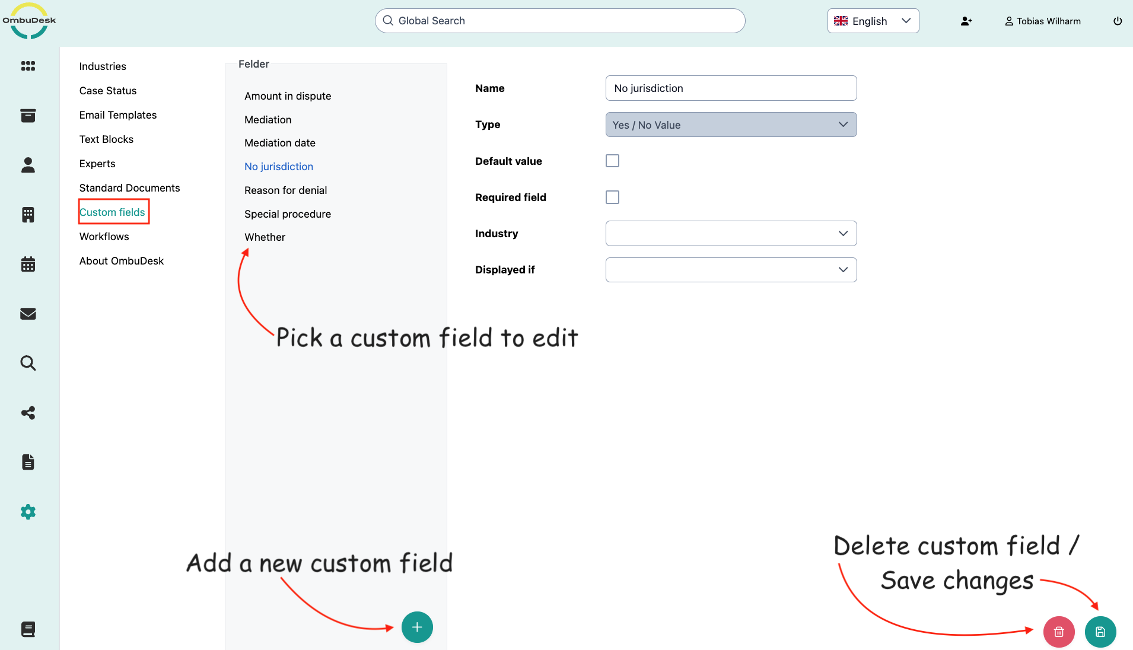
Task: Click the power logout icon
Action: click(x=1118, y=21)
